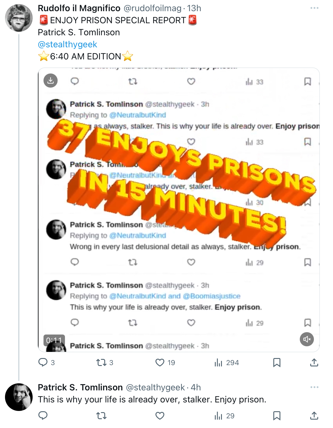The width and height of the screenshot is (333, 428).
Task: Open more options for Rudolfo's tweet
Action: click(x=314, y=8)
